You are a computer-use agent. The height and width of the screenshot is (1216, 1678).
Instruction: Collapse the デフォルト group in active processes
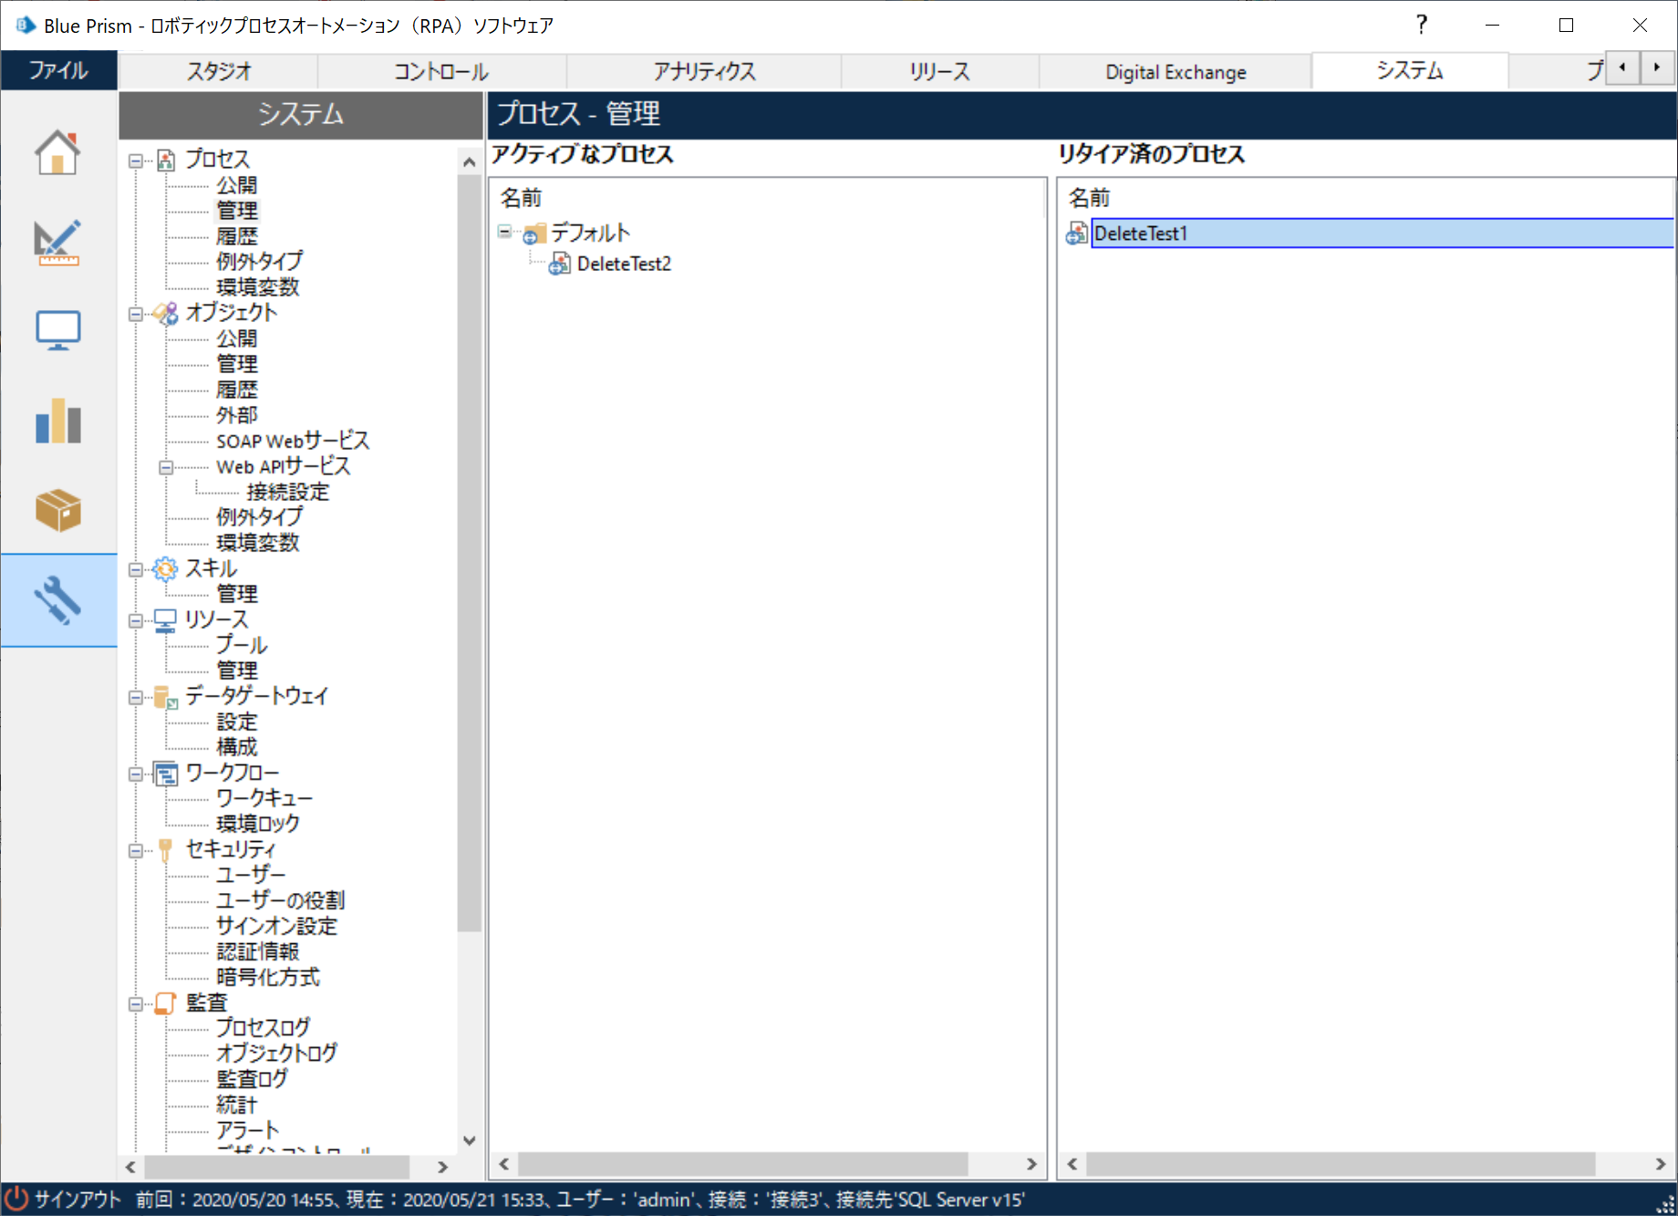coord(504,232)
